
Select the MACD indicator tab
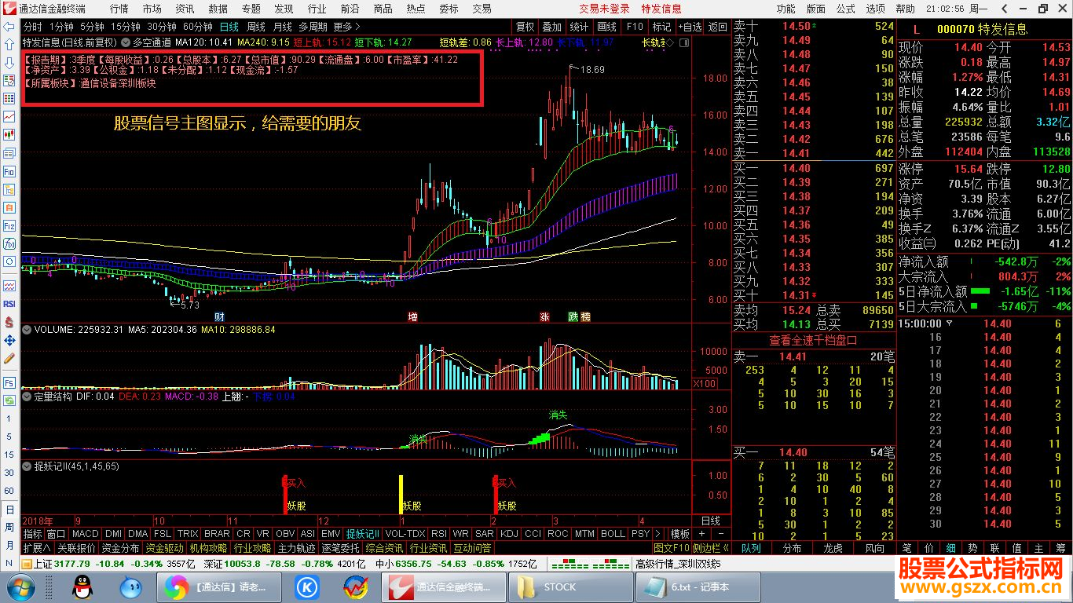(86, 534)
